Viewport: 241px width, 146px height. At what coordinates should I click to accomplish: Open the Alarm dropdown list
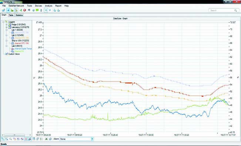(92, 139)
